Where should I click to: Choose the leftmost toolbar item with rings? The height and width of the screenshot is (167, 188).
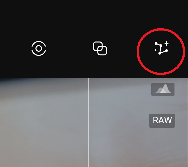[x=39, y=48]
